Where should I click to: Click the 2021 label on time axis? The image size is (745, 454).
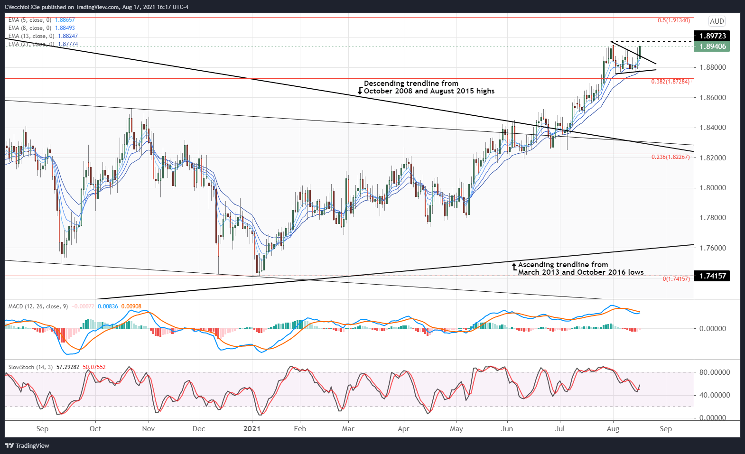252,429
